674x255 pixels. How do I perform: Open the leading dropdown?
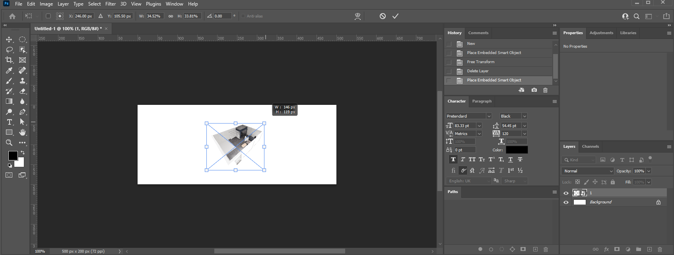coord(524,126)
